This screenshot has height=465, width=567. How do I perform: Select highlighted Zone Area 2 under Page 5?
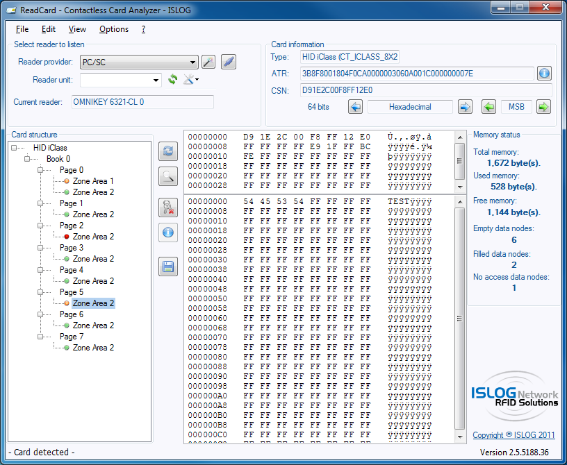[93, 303]
